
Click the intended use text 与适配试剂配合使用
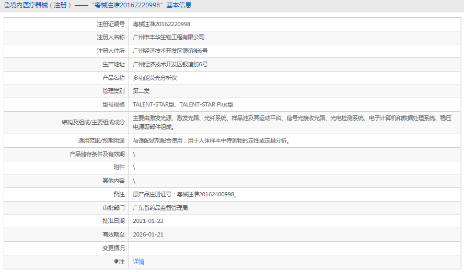pos(211,140)
